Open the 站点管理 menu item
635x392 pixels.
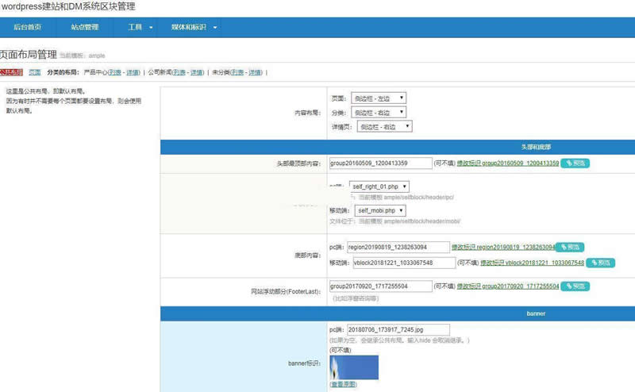[84, 27]
